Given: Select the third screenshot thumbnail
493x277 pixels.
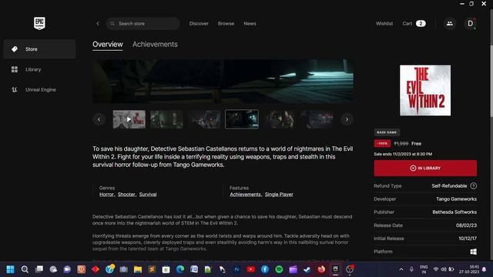Looking at the screenshot, I should tap(204, 119).
